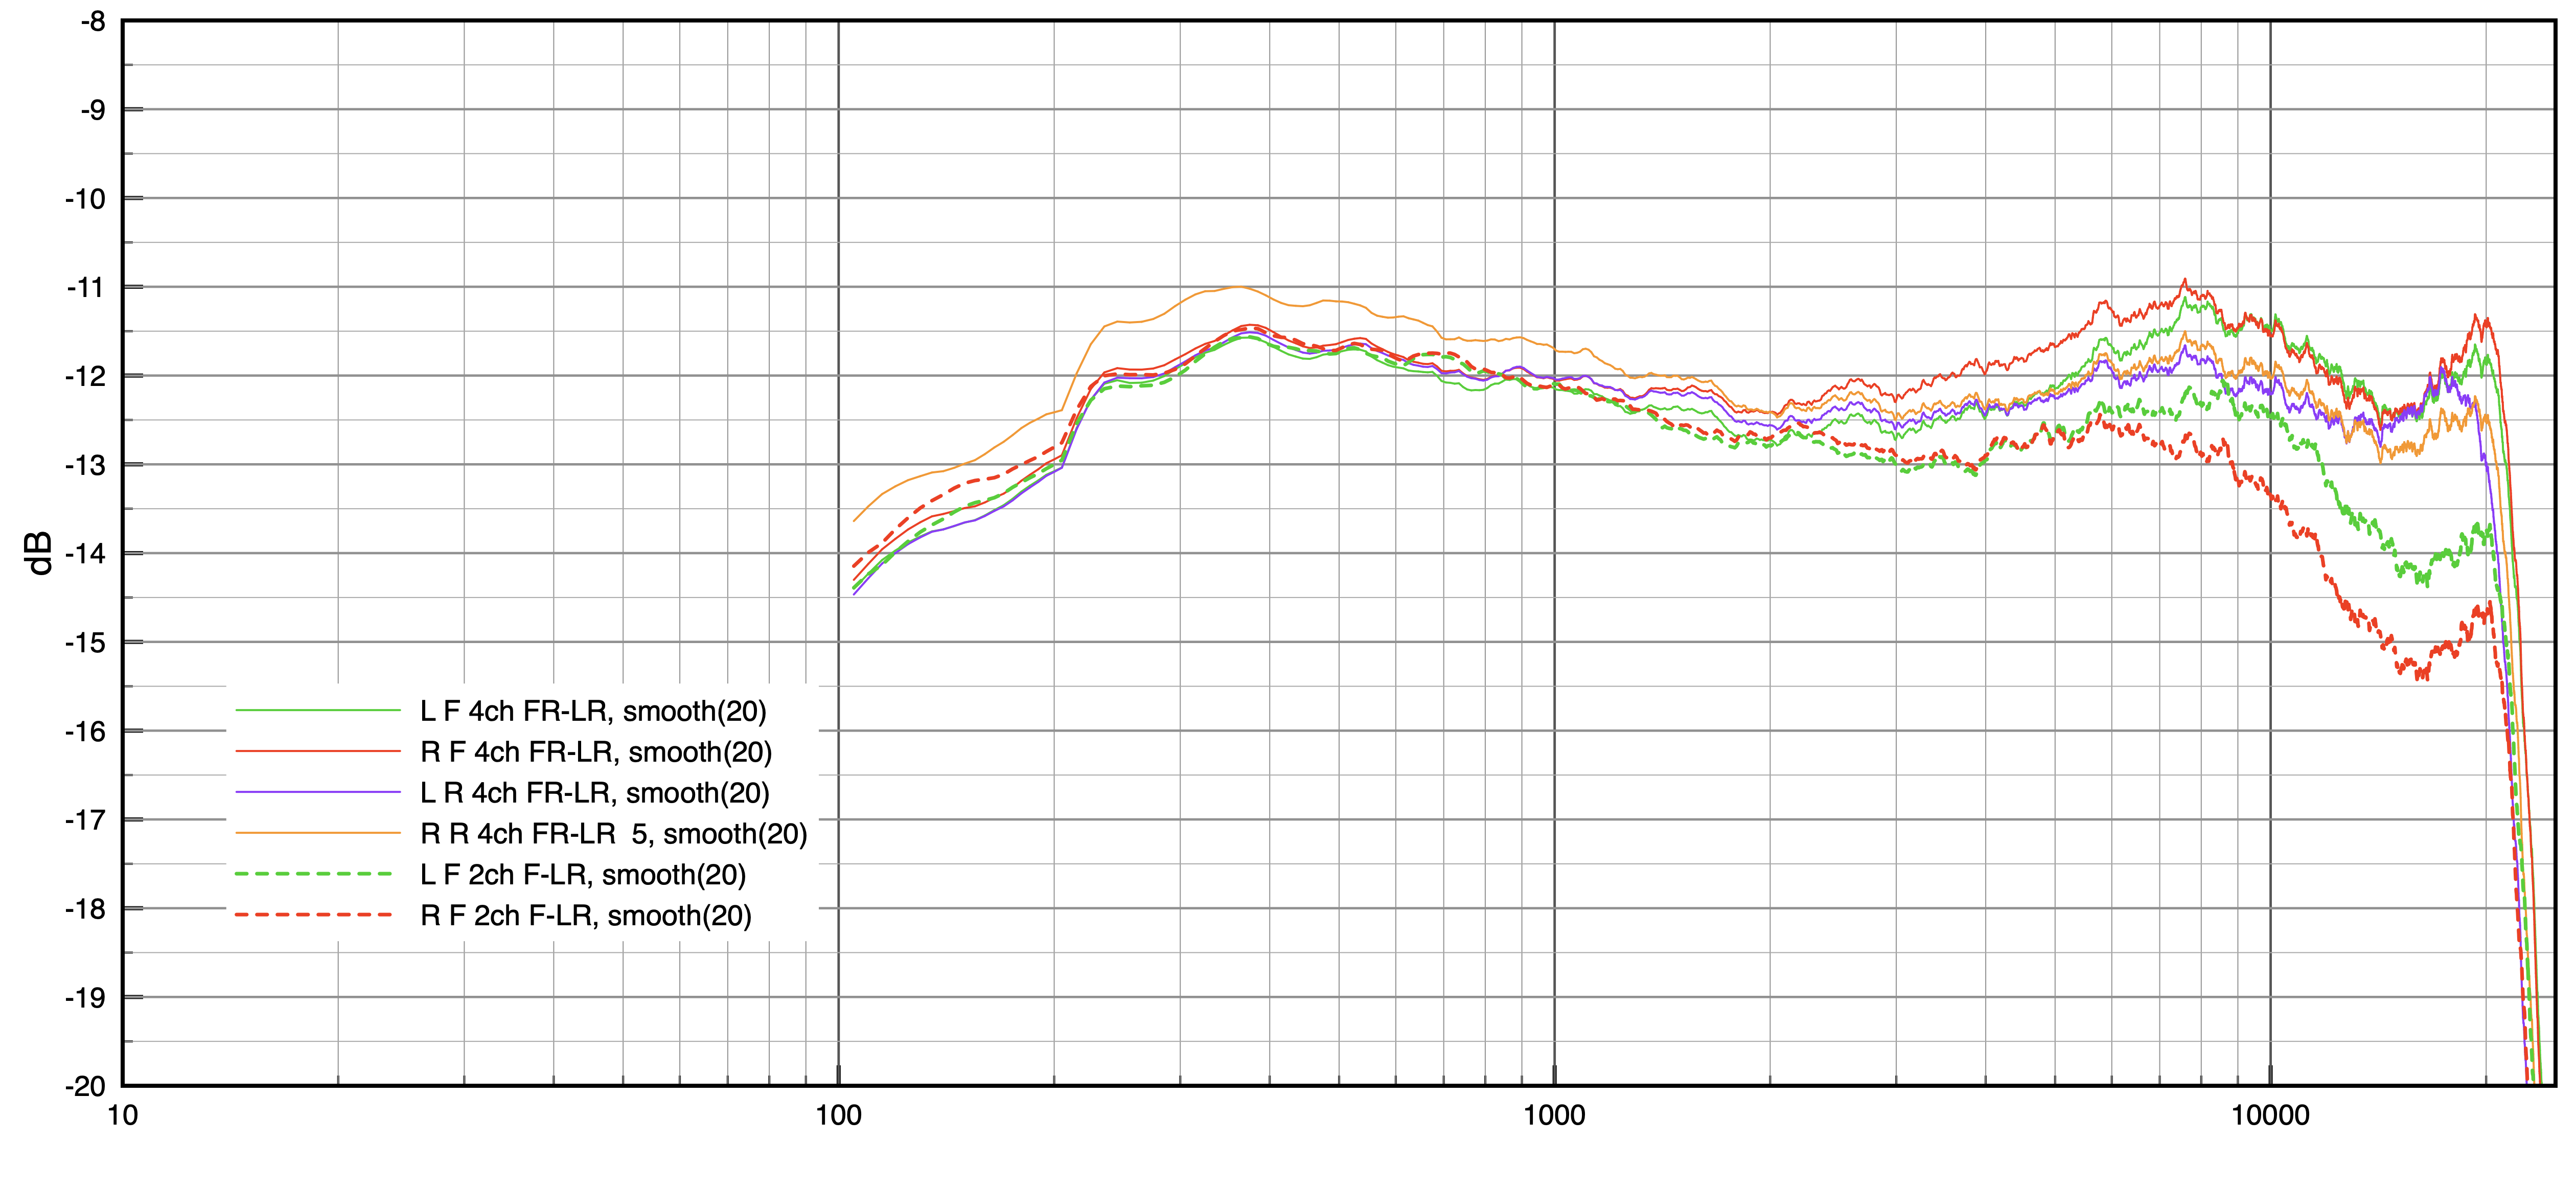
Task: Click the 10 label at the frequency axis start
Action: pyautogui.click(x=122, y=1116)
